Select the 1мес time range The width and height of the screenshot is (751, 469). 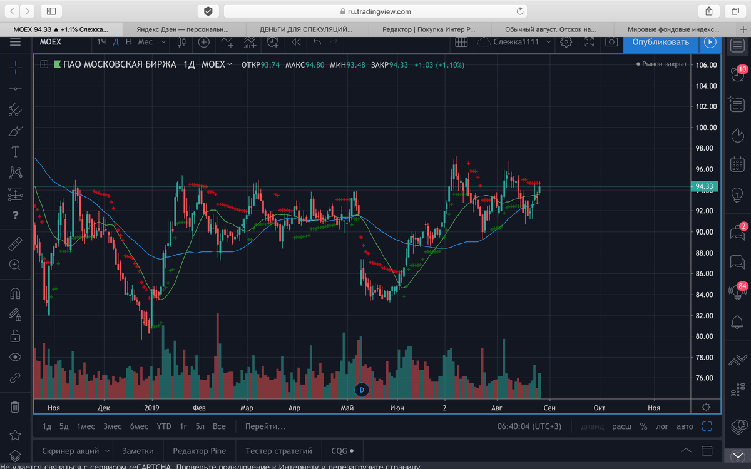click(x=86, y=426)
